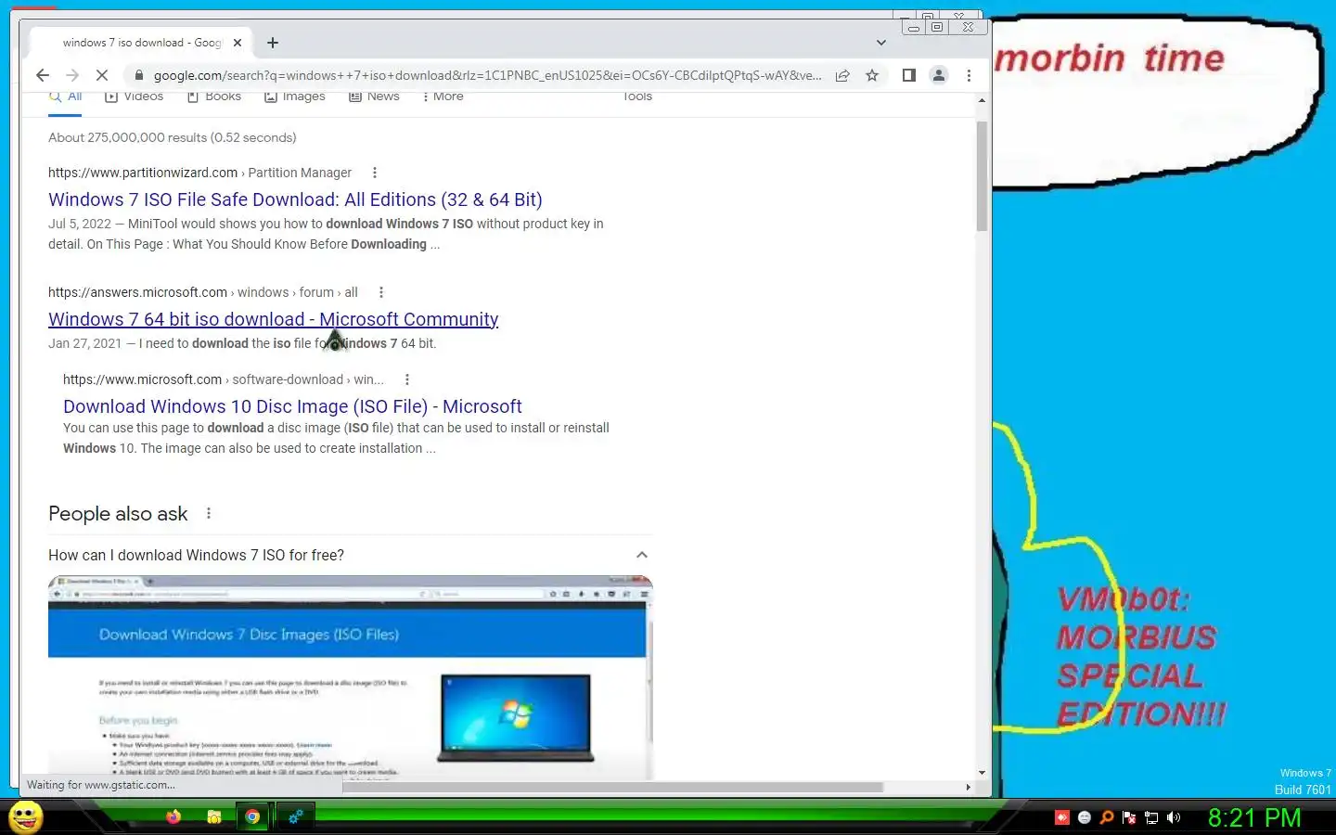Screen dimensions: 1336x835
Task: Open options for the answers.microsoft.com result
Action: [x=381, y=292]
